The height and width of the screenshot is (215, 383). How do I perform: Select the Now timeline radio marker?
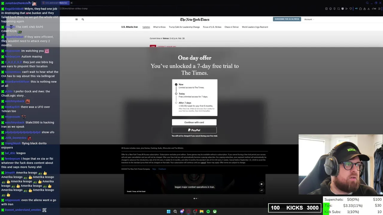176,85
